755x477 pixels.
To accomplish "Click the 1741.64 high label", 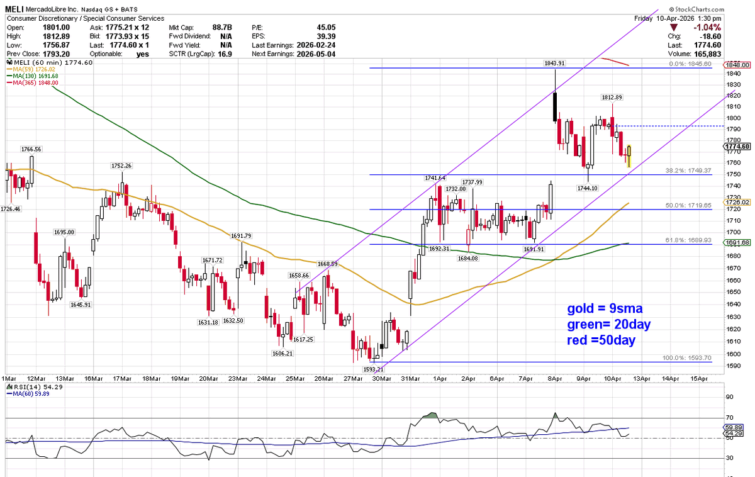I will click(x=435, y=178).
